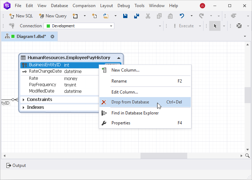Click the vertical scrollbar up arrow
252x180 pixels.
tap(247, 45)
